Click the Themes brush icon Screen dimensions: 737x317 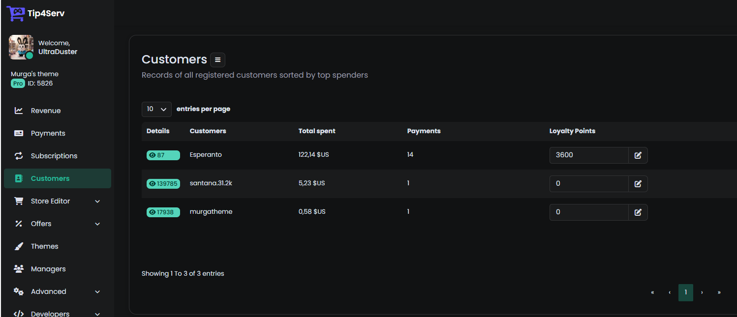(19, 246)
